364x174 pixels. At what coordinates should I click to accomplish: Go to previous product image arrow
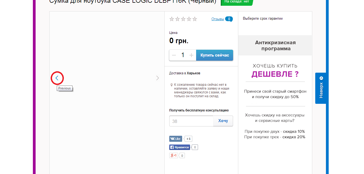(57, 78)
